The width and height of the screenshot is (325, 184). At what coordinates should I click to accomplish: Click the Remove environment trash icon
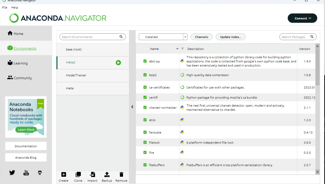click(121, 175)
